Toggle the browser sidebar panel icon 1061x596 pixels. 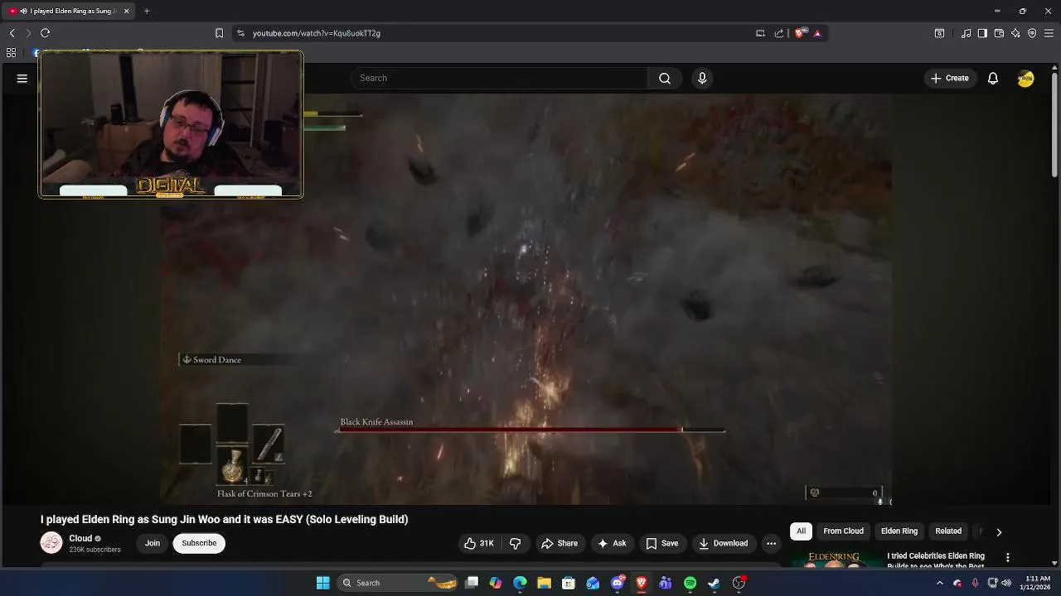tap(982, 33)
